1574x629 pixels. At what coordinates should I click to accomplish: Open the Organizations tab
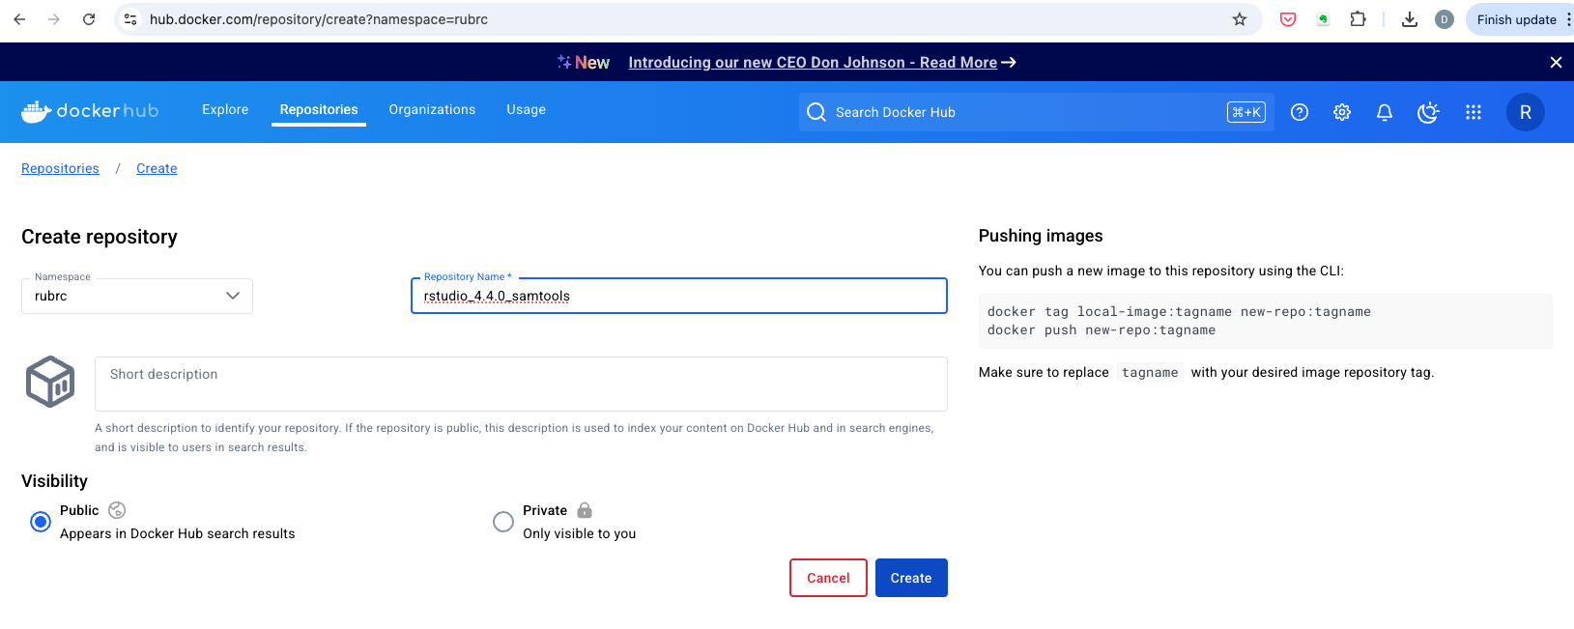(x=432, y=110)
